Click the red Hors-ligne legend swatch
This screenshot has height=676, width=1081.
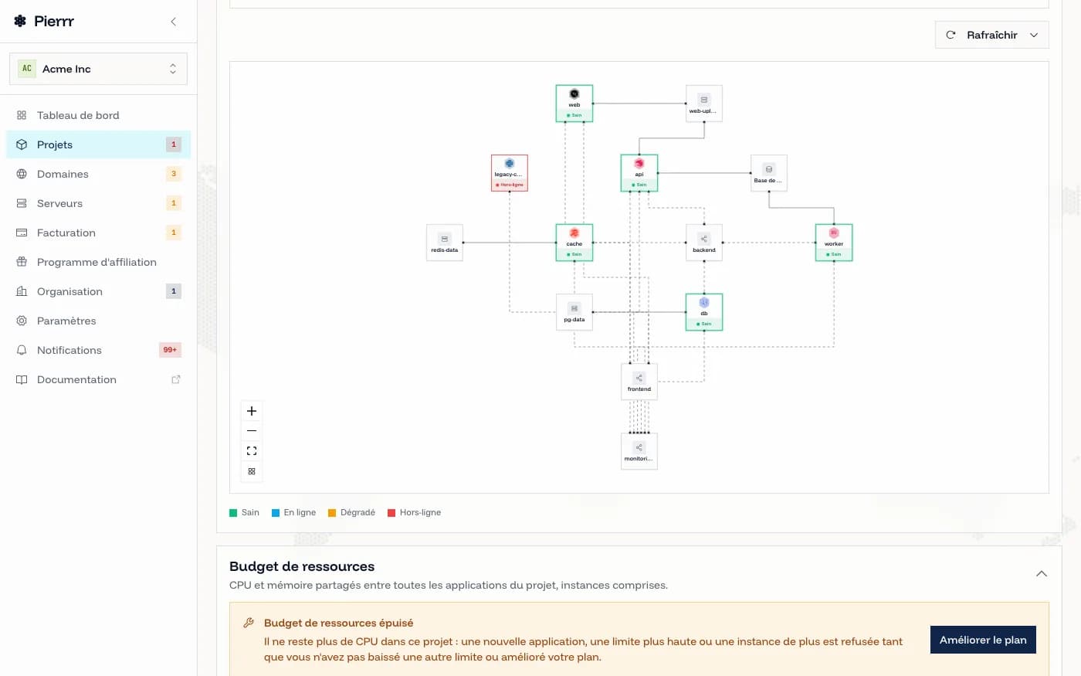[391, 513]
